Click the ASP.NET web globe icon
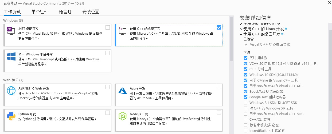 coord(11,91)
